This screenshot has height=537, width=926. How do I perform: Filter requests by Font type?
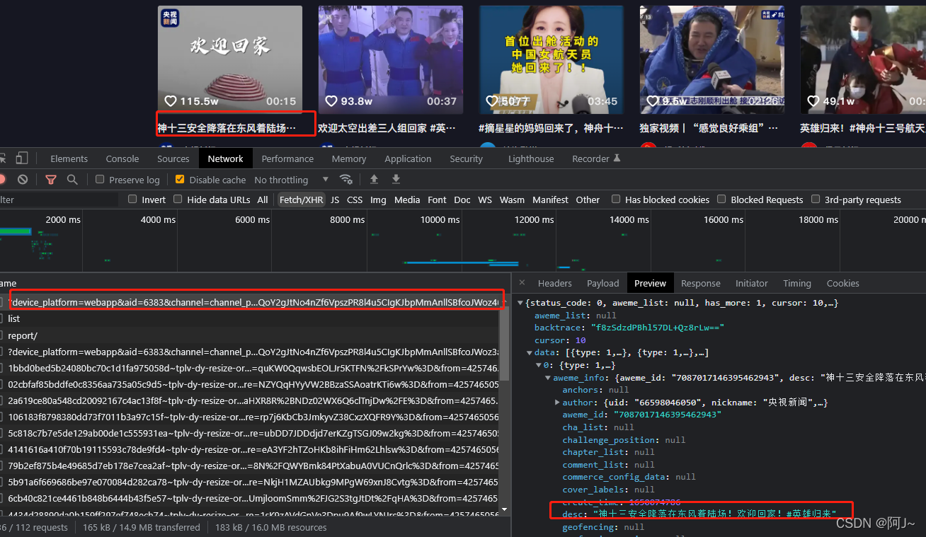(438, 200)
